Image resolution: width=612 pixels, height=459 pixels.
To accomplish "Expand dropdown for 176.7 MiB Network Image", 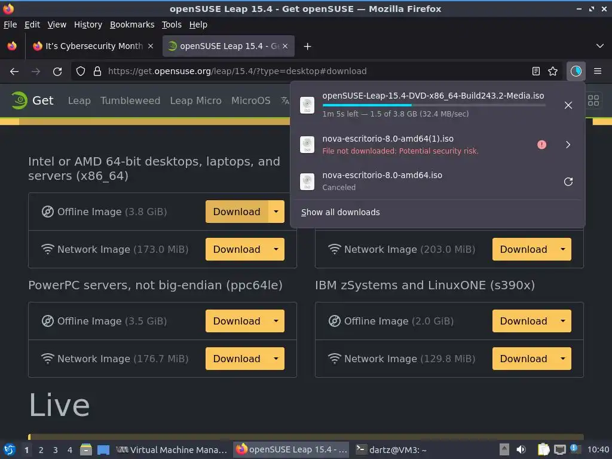I will click(x=276, y=359).
